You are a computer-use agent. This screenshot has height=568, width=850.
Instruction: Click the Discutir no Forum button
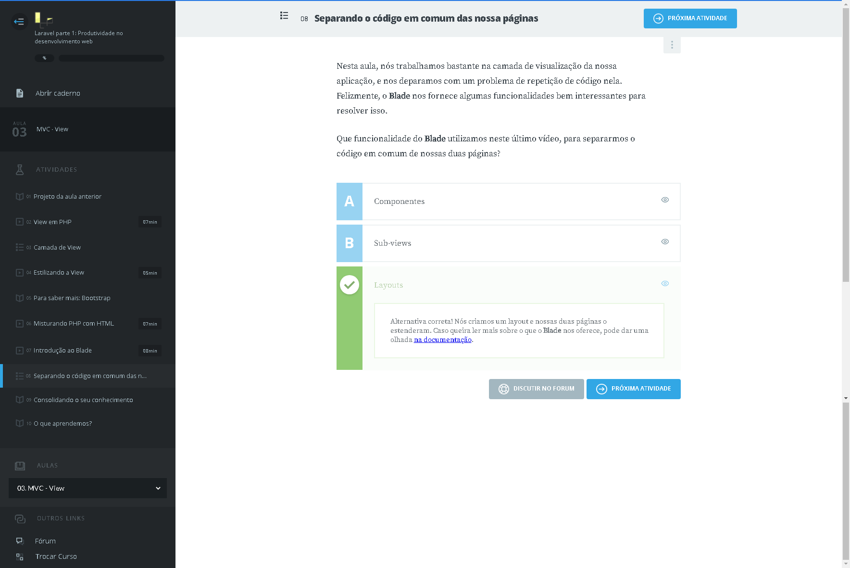pos(536,389)
